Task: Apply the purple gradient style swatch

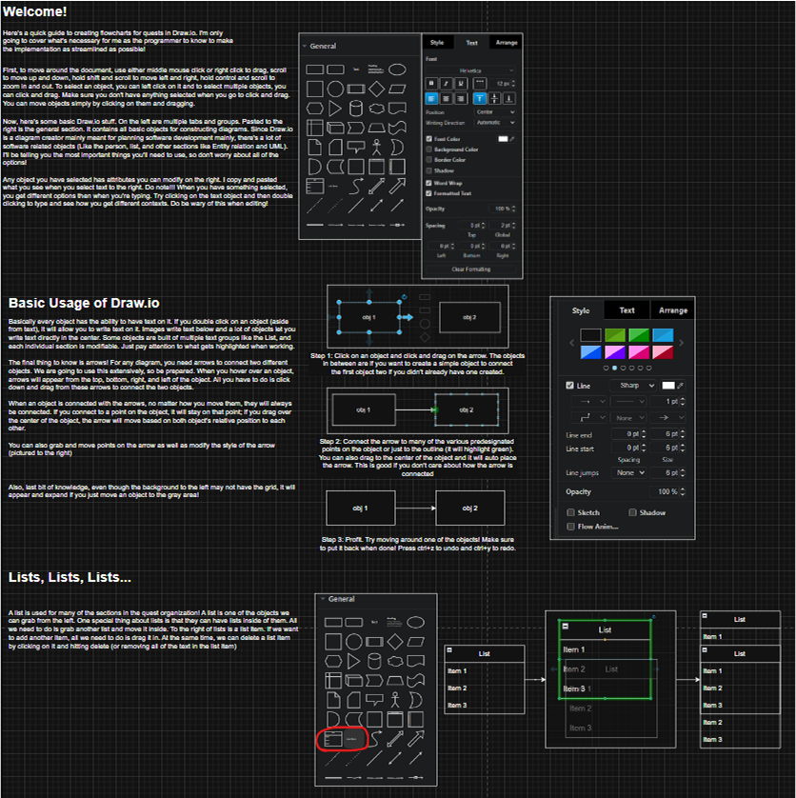Action: [x=615, y=352]
